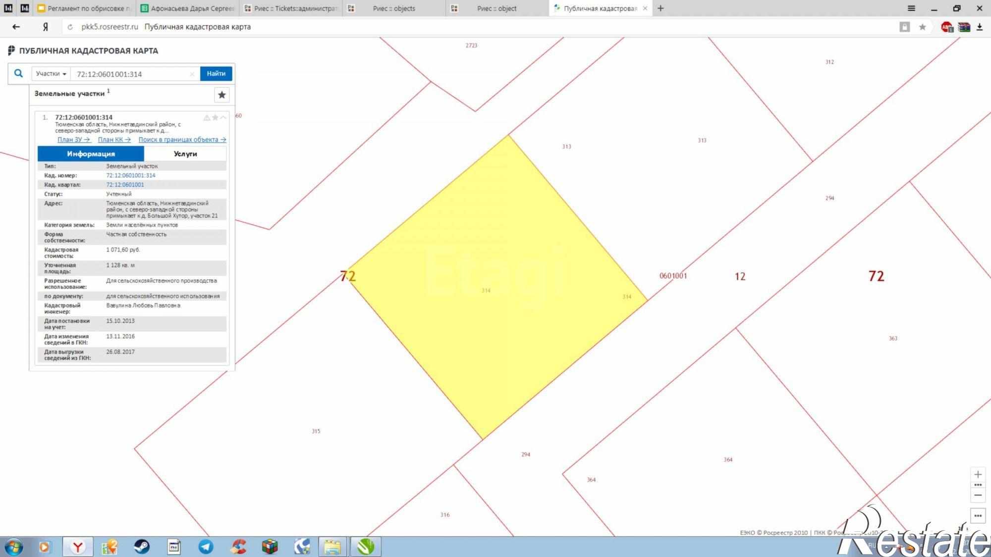The height and width of the screenshot is (557, 991).
Task: Open Telegram from the taskbar
Action: pyautogui.click(x=206, y=547)
